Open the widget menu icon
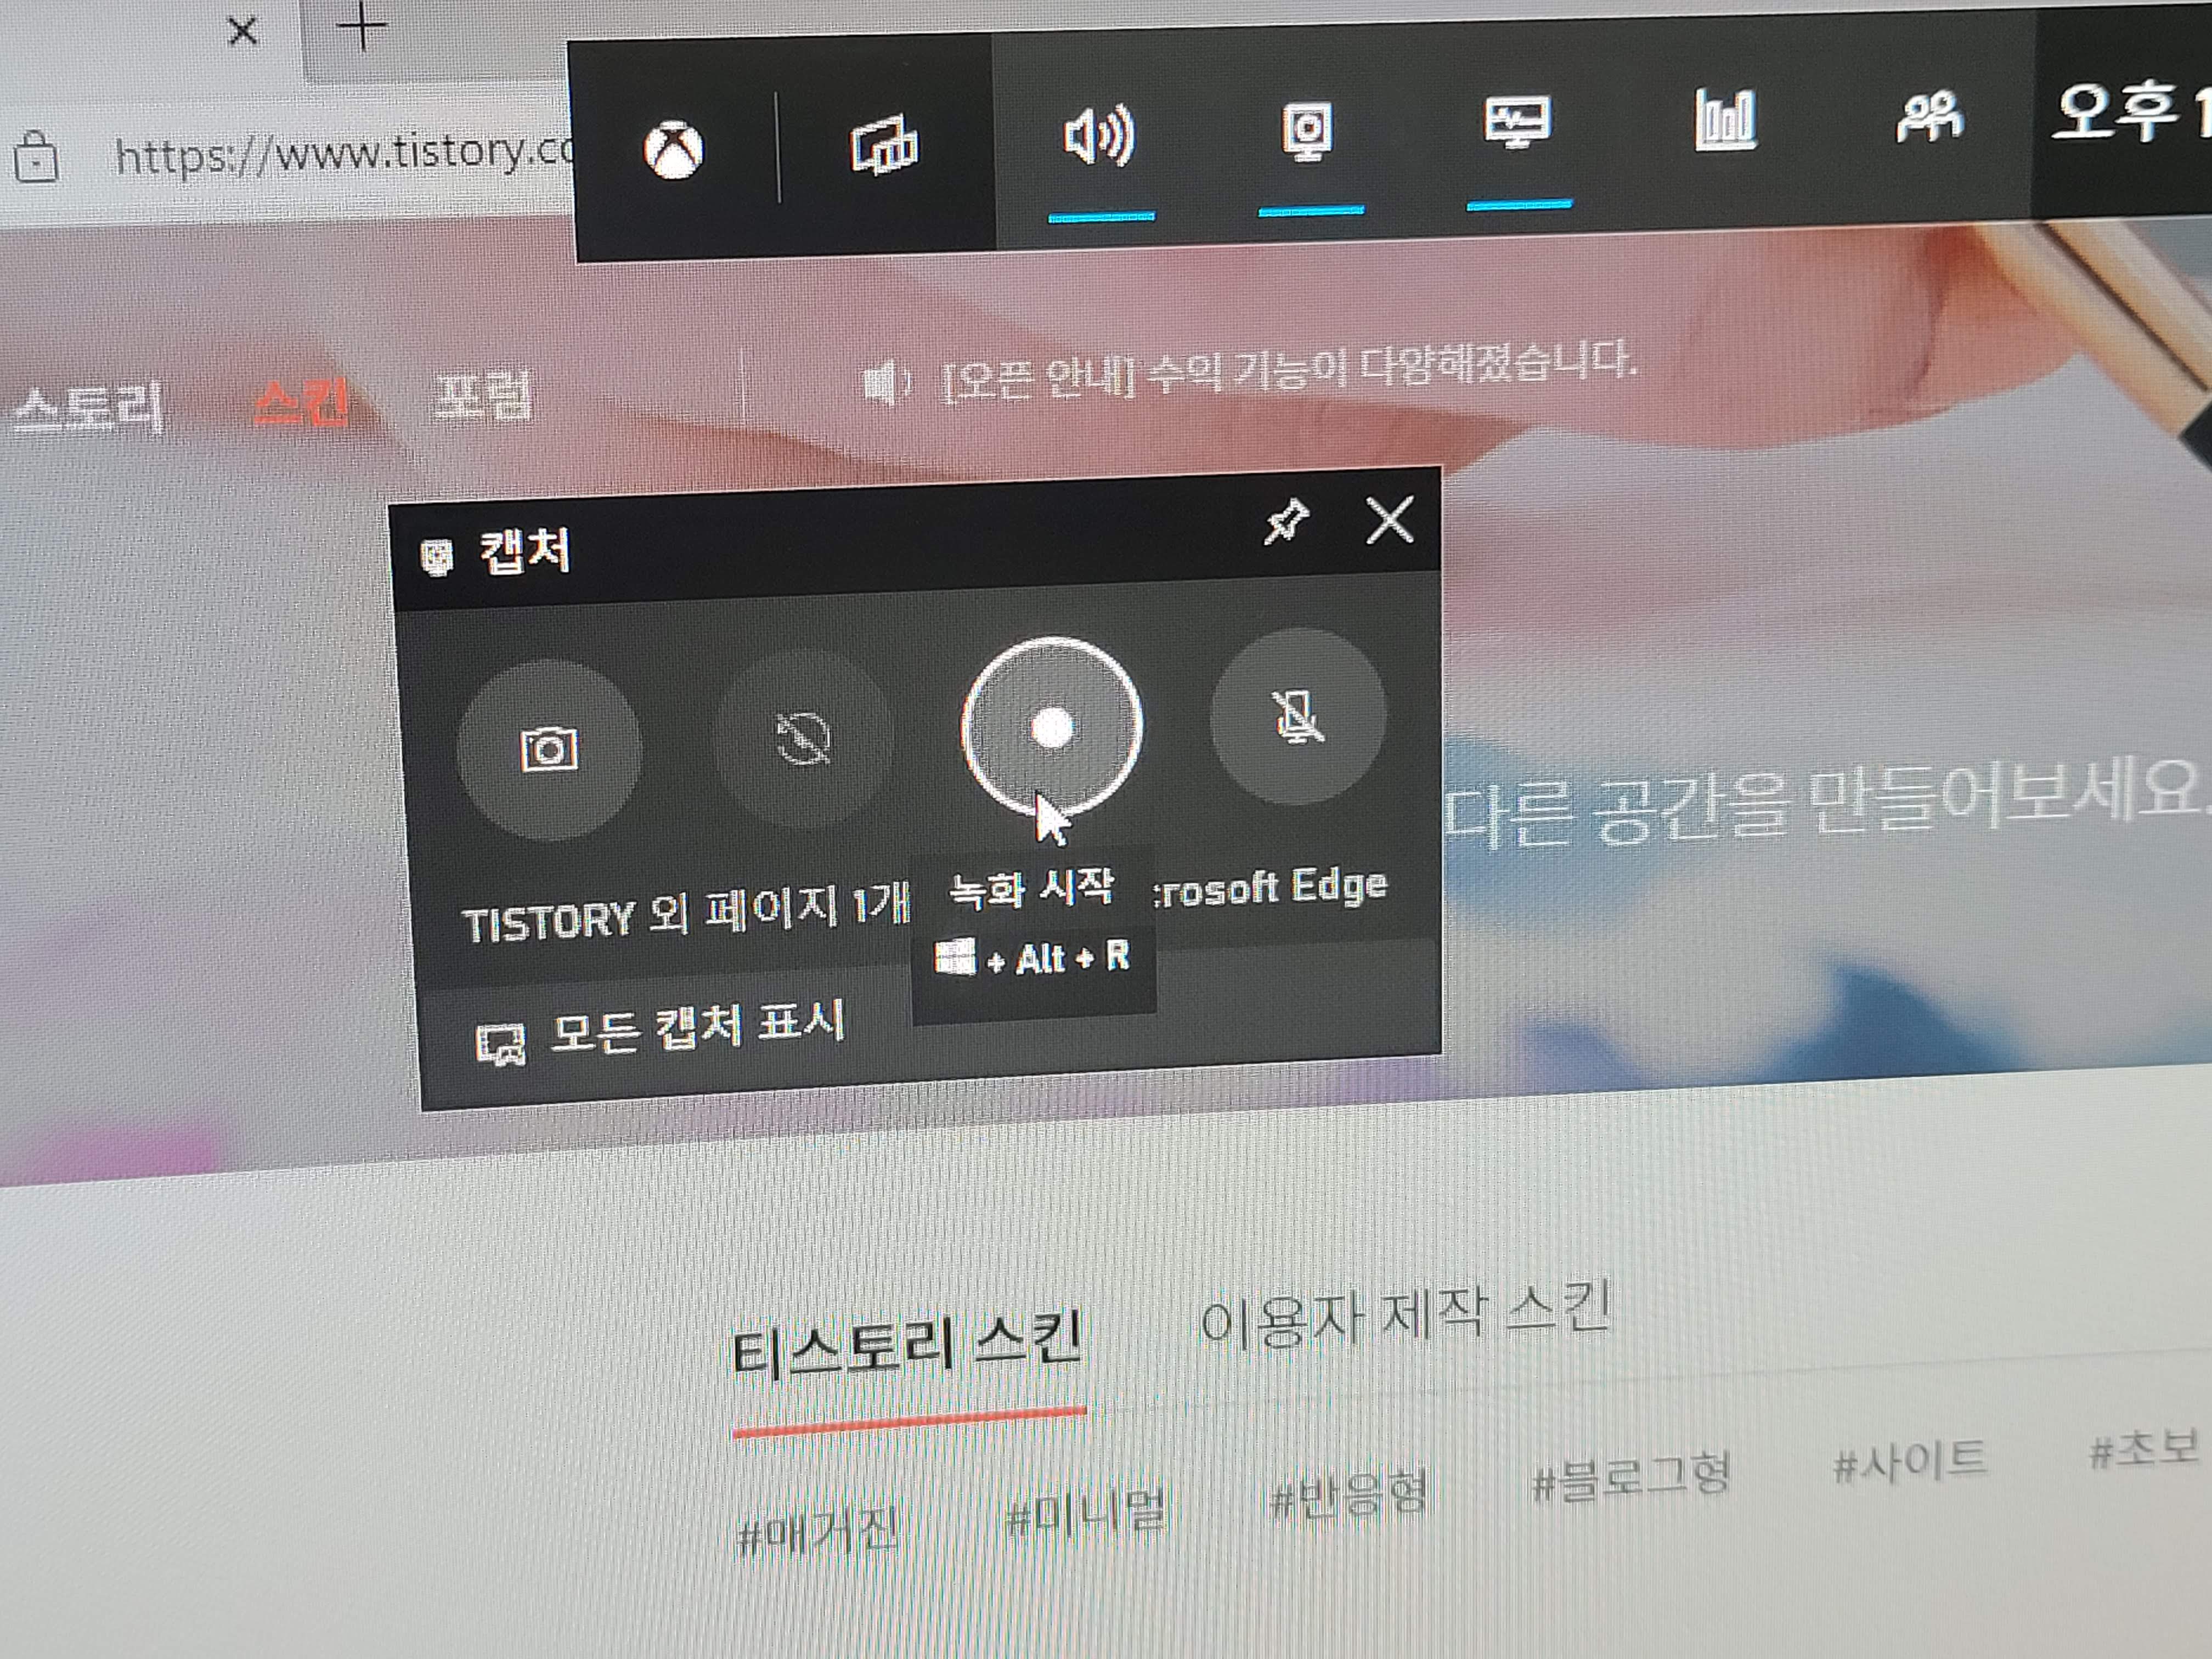Viewport: 2212px width, 1659px height. [x=884, y=145]
